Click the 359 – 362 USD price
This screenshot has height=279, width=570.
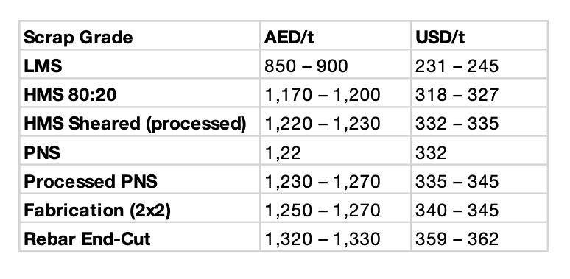coord(457,239)
